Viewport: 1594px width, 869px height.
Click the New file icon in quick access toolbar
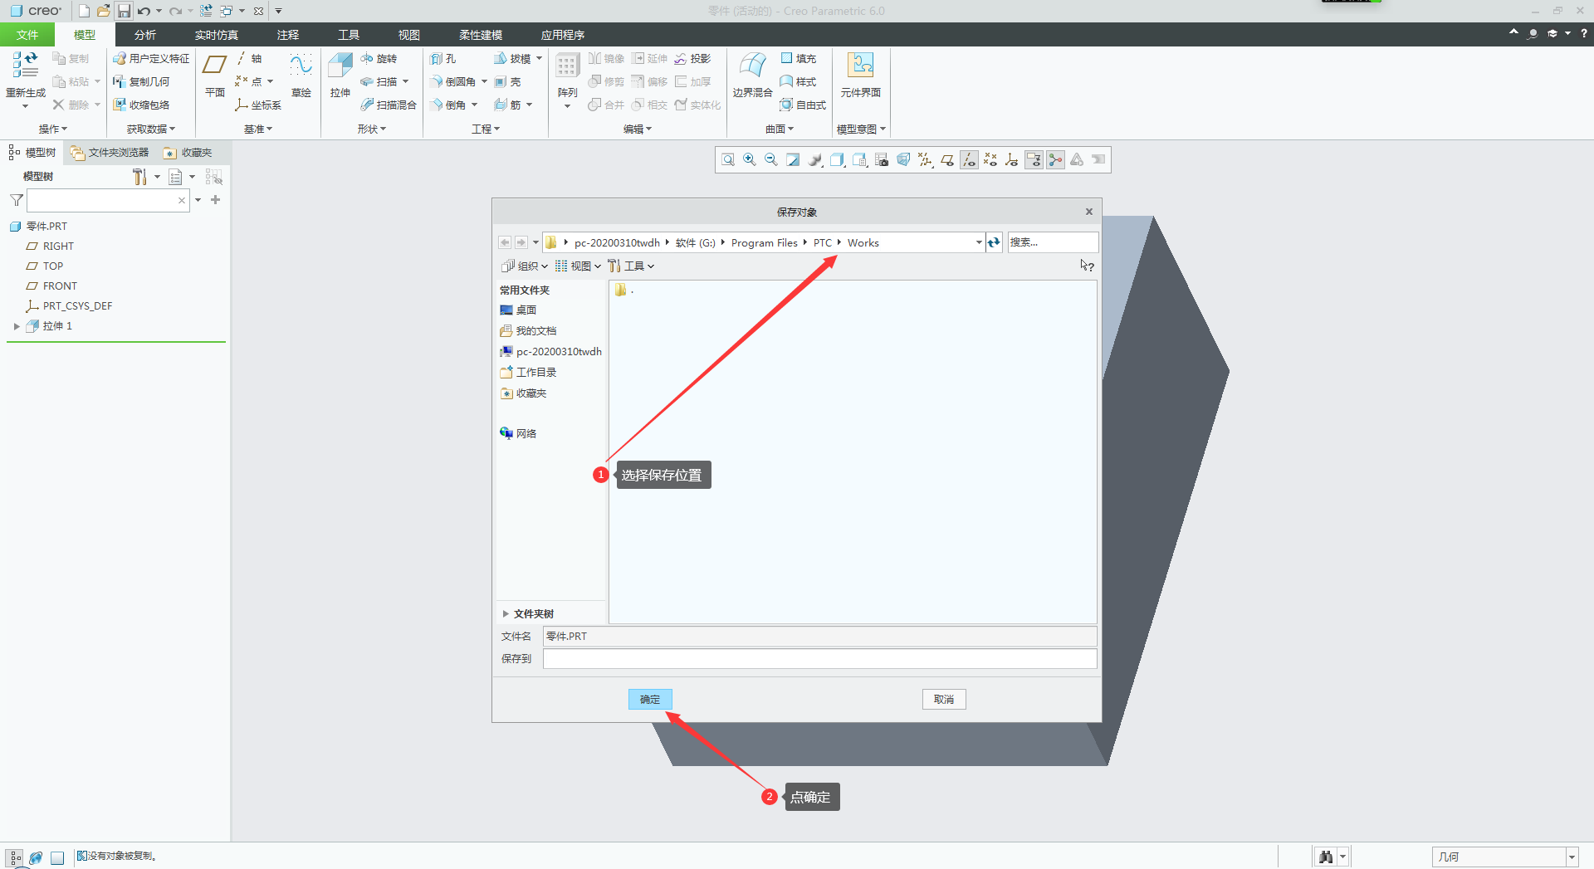coord(84,11)
